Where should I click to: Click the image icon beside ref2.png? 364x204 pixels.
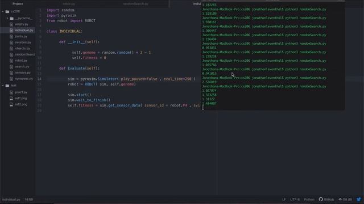[x=11, y=104]
